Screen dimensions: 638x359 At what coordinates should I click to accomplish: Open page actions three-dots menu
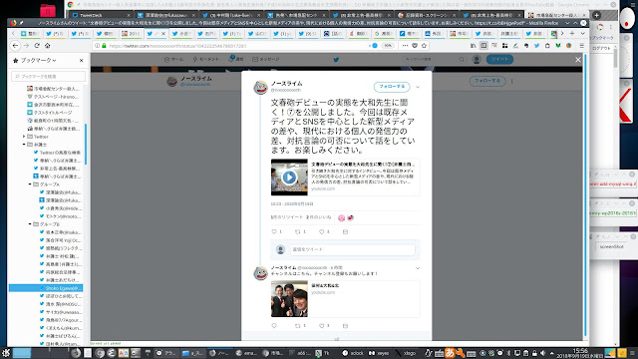tap(405, 46)
